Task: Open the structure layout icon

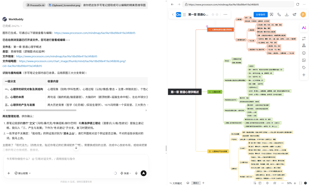Action: 304,46
